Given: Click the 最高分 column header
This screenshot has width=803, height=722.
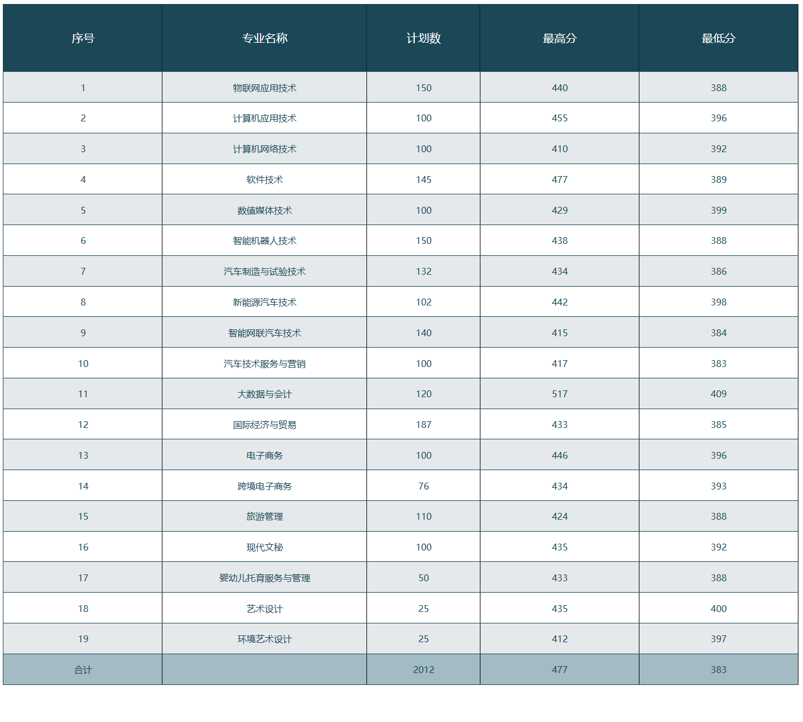Looking at the screenshot, I should (x=560, y=38).
